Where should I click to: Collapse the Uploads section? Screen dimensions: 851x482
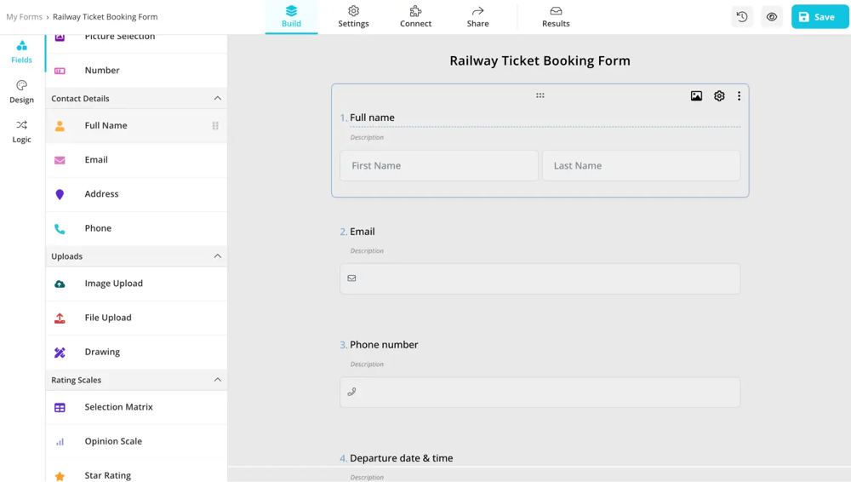[217, 256]
